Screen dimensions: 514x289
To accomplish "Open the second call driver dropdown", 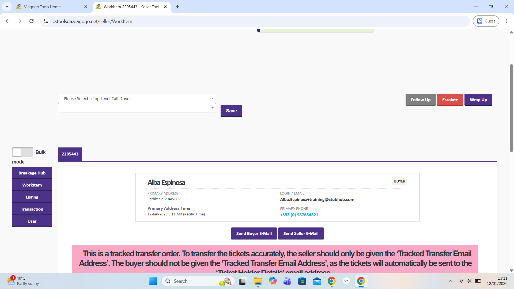I will (x=137, y=108).
